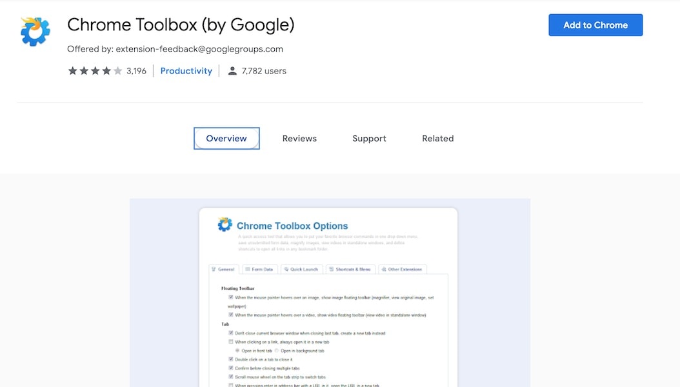Click the Shortcuts & Menu tab icon
The image size is (680, 387).
(x=330, y=269)
